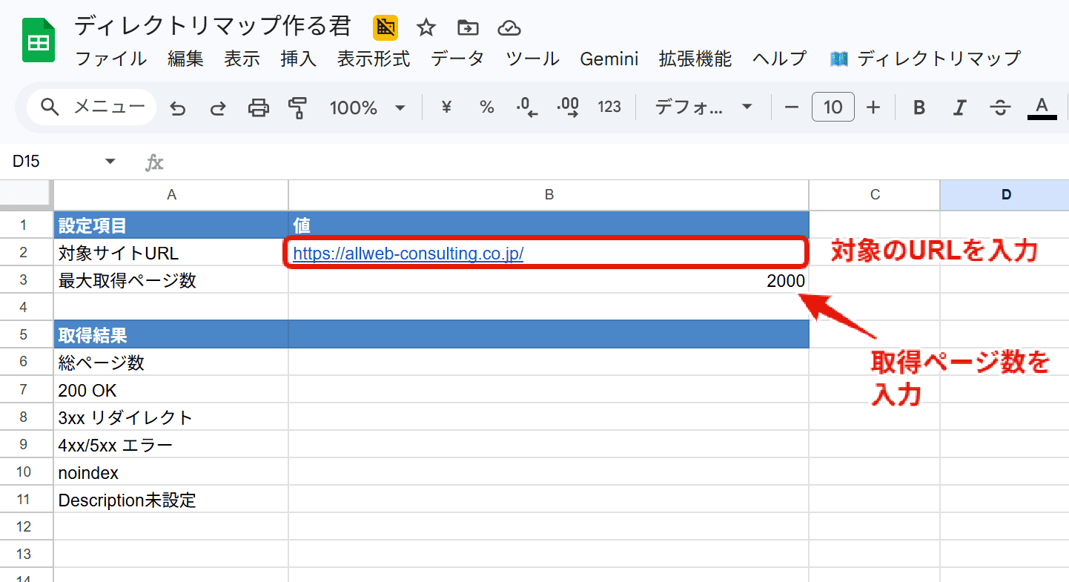This screenshot has width=1069, height=582.
Task: Toggle bold formatting
Action: pos(919,108)
